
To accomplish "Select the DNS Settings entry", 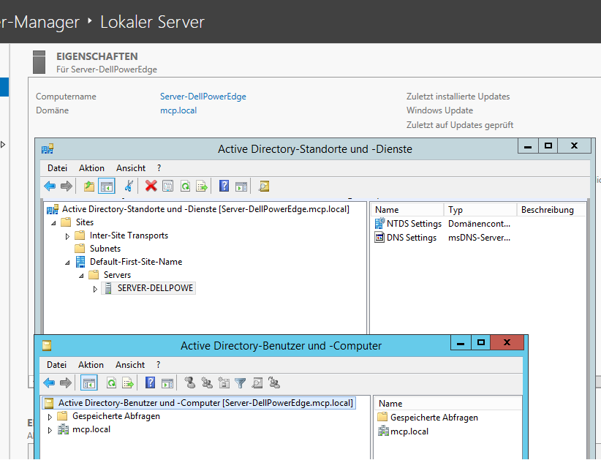I will [x=406, y=238].
